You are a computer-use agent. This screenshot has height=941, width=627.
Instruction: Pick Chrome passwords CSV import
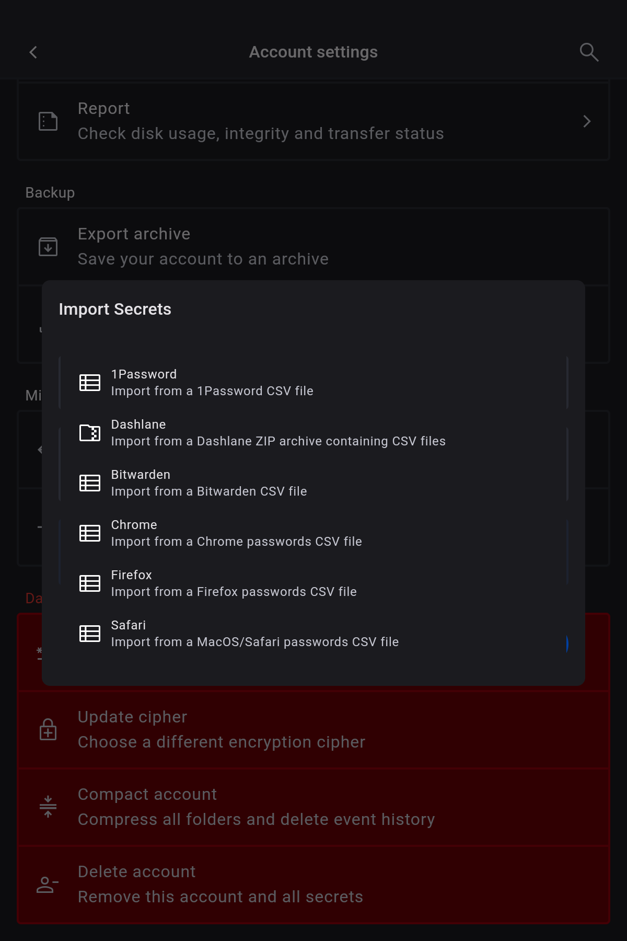(x=236, y=533)
